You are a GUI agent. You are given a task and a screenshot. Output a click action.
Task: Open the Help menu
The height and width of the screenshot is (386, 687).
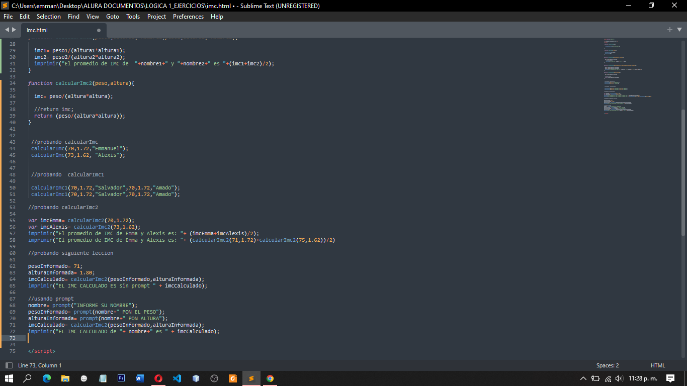tap(217, 17)
